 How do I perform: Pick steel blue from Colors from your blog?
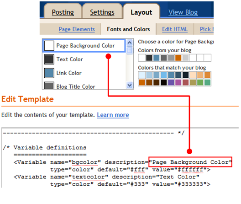click(156, 58)
